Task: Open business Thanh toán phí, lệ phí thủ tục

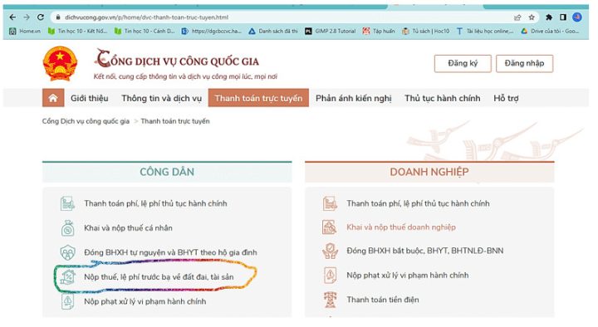Action: pos(418,203)
